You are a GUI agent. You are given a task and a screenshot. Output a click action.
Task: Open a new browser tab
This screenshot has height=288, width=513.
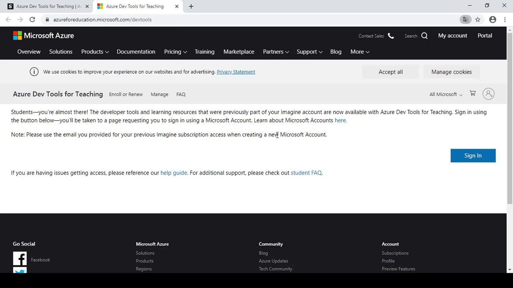click(x=191, y=6)
